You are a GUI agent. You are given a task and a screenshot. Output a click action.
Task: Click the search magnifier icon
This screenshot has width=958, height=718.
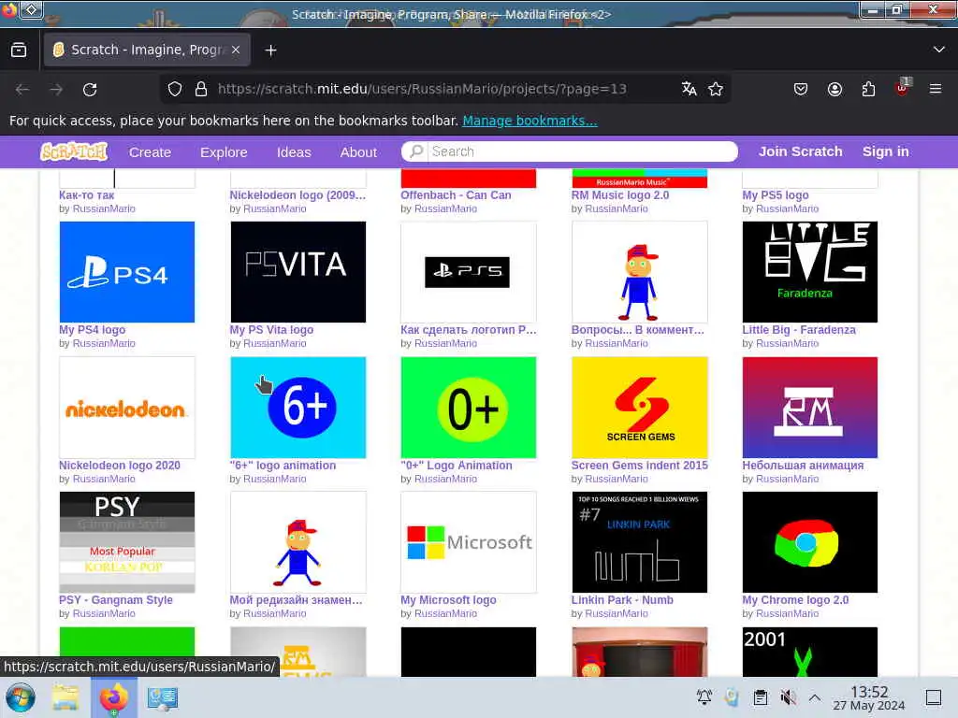416,151
